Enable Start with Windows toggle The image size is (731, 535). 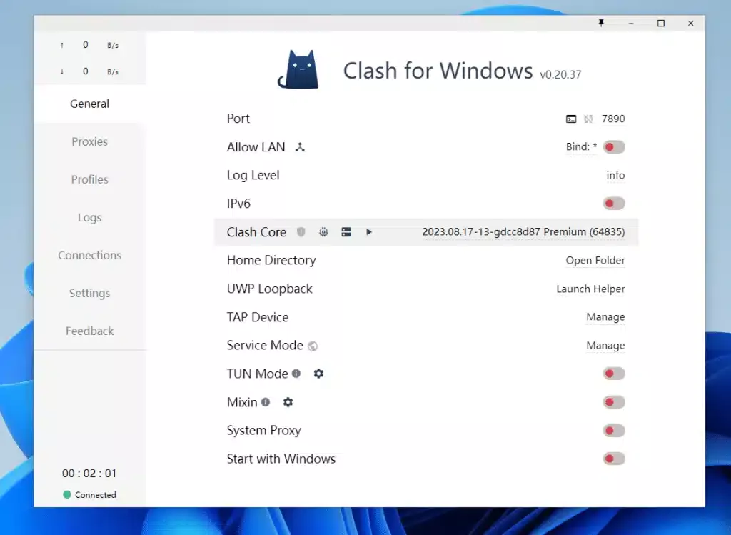[x=613, y=459]
